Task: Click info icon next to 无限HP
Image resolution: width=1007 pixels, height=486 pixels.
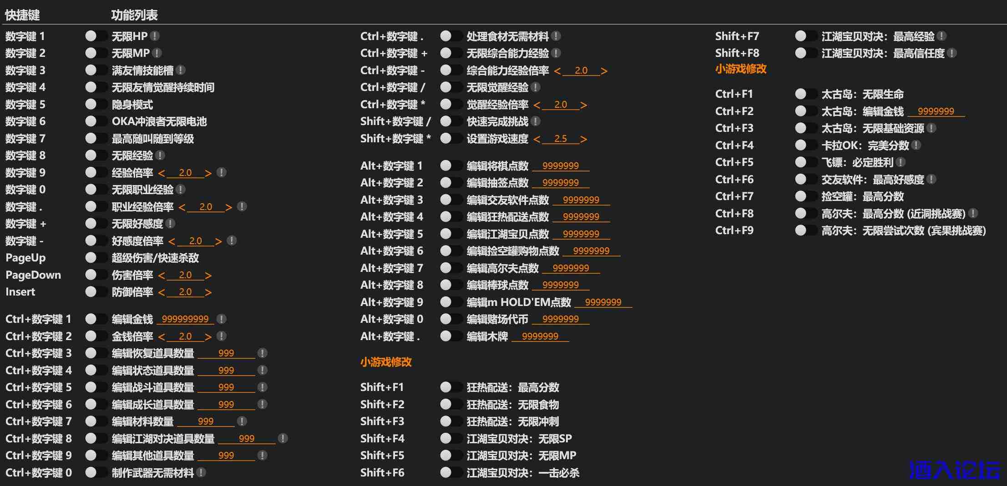Action: pos(155,36)
